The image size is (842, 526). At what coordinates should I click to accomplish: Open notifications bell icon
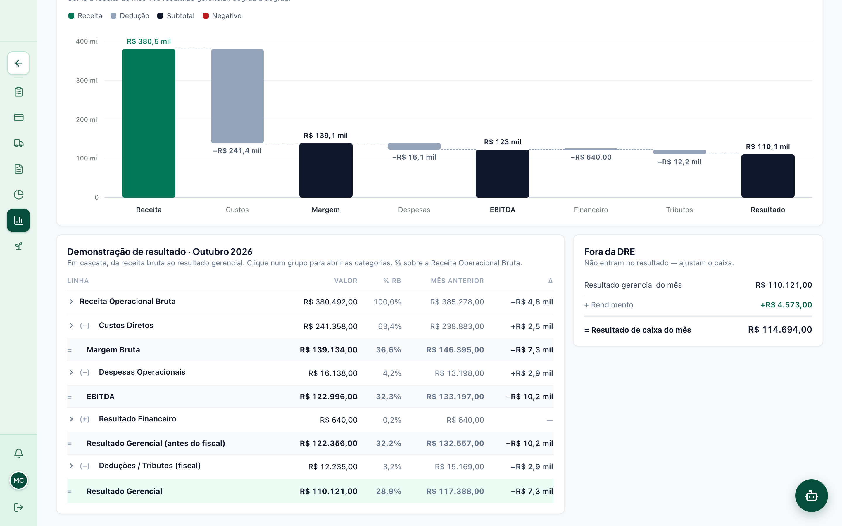[x=18, y=453]
